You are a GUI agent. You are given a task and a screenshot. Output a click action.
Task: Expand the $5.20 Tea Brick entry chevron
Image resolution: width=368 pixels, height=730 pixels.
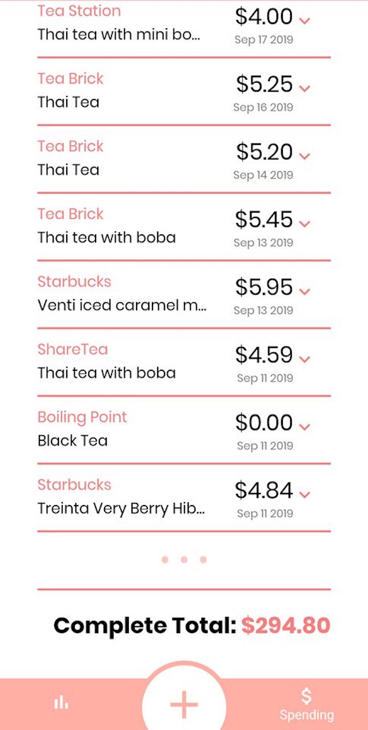pyautogui.click(x=304, y=156)
